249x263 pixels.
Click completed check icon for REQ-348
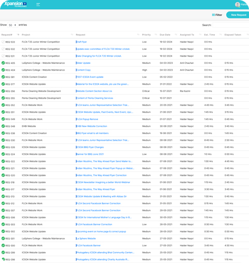pos(3,126)
